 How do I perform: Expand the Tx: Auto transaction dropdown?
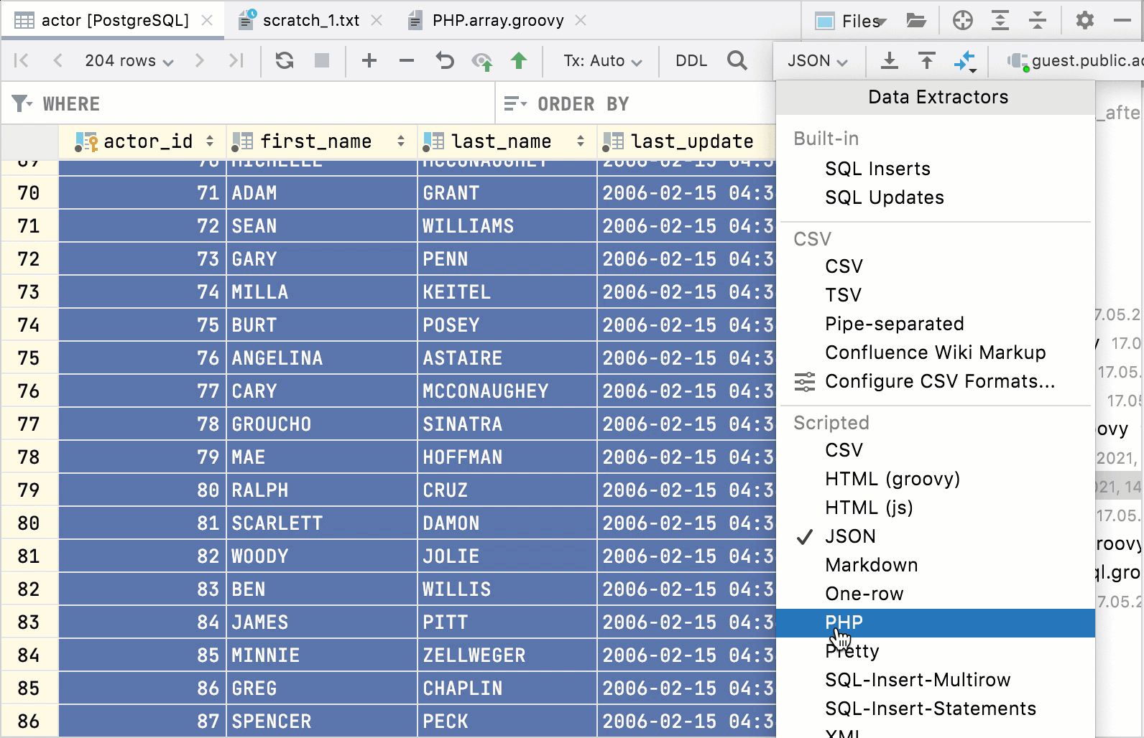[602, 61]
